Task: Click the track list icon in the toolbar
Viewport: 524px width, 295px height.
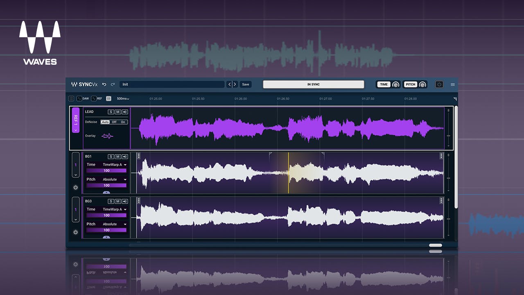Action: point(71,98)
